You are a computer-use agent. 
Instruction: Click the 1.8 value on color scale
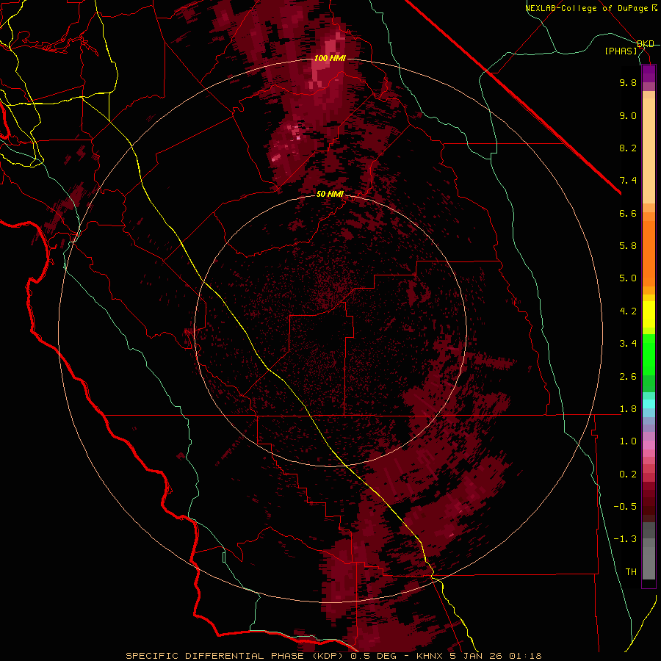click(628, 409)
